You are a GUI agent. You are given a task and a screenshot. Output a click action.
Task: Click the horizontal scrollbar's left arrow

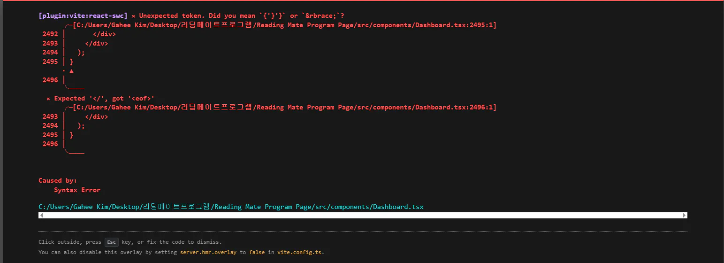[41, 215]
